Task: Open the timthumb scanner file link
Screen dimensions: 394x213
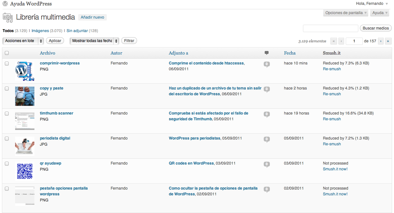Action: [57, 113]
